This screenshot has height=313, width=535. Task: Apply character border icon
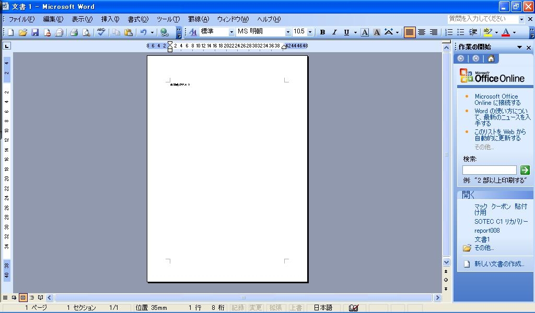click(x=365, y=32)
